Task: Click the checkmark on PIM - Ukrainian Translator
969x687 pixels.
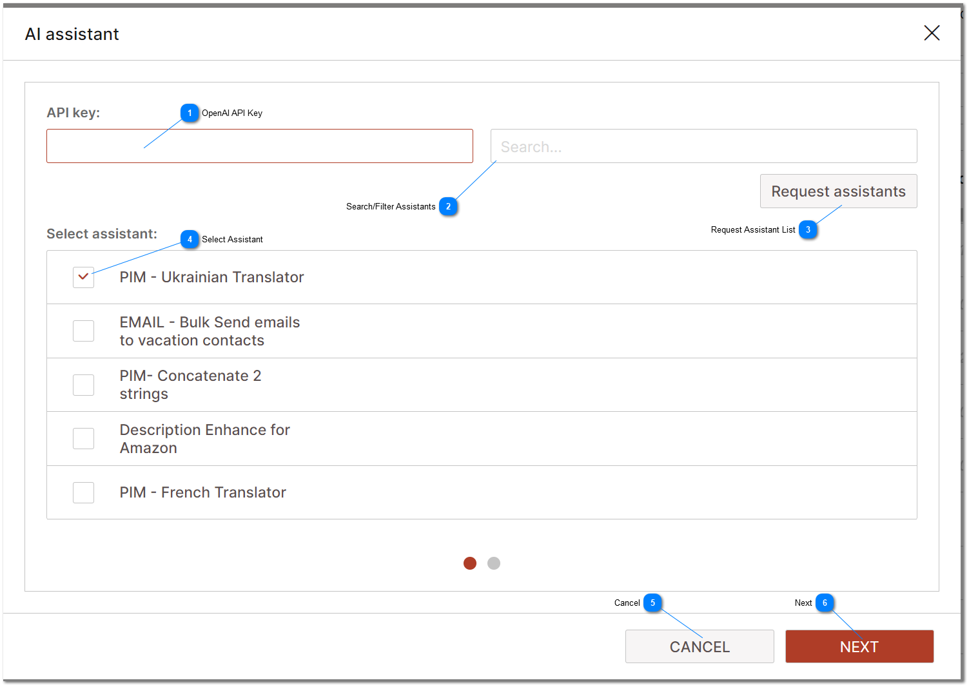Action: coord(83,277)
